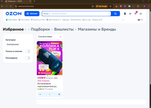Bookmark this page with star
The width and height of the screenshot is (151, 108).
tap(111, 6)
